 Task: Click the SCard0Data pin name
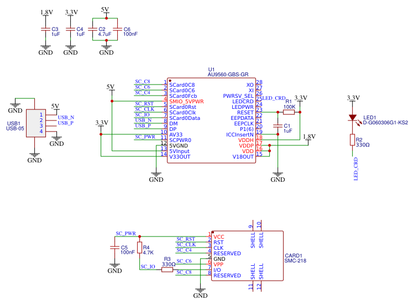point(185,118)
